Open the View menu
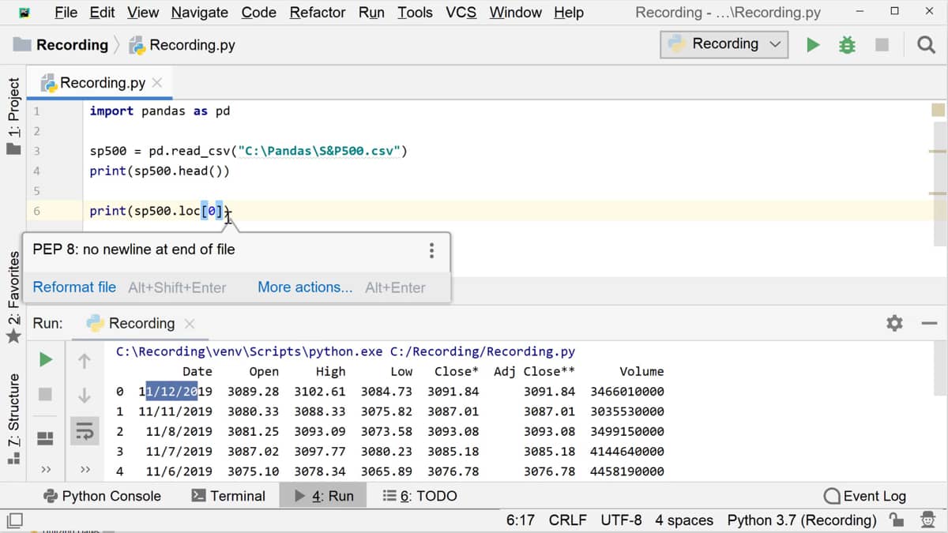 click(143, 13)
